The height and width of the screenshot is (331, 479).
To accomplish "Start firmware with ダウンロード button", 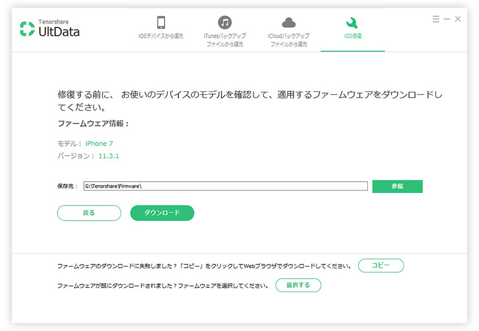I will tap(162, 213).
